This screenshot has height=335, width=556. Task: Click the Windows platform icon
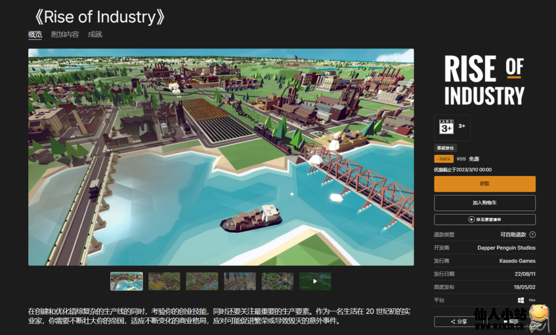click(520, 300)
